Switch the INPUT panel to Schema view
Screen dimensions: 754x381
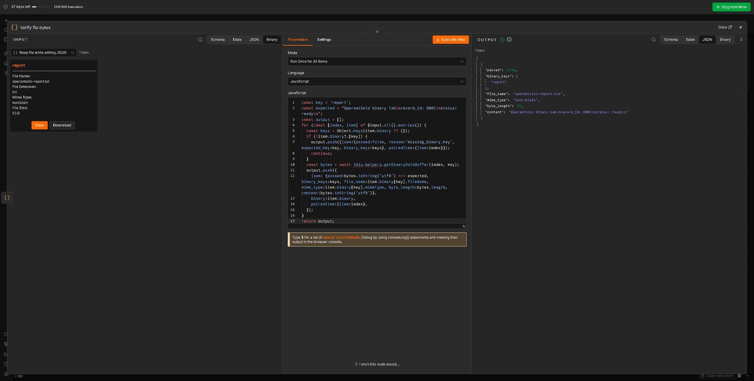pos(218,40)
